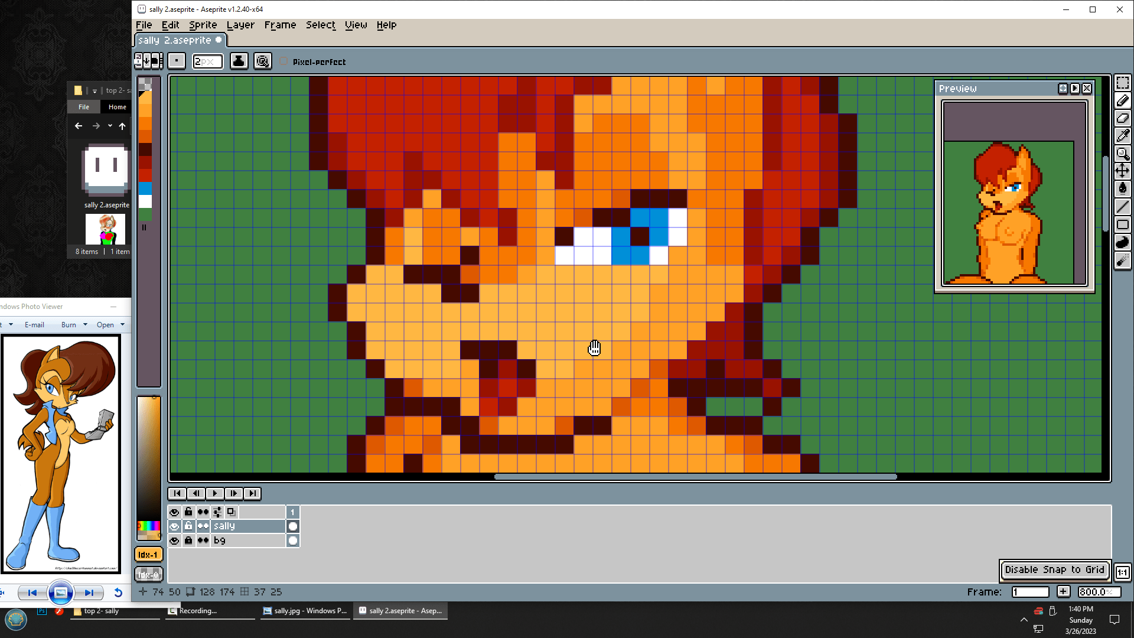Play the animation in timeline

[x=214, y=493]
